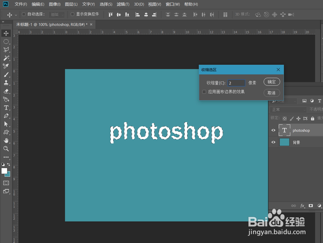Select the Brush tool
Screen dimensions: 323x243
coord(6,75)
